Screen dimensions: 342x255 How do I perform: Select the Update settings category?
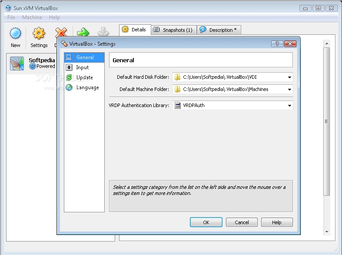[x=84, y=77]
